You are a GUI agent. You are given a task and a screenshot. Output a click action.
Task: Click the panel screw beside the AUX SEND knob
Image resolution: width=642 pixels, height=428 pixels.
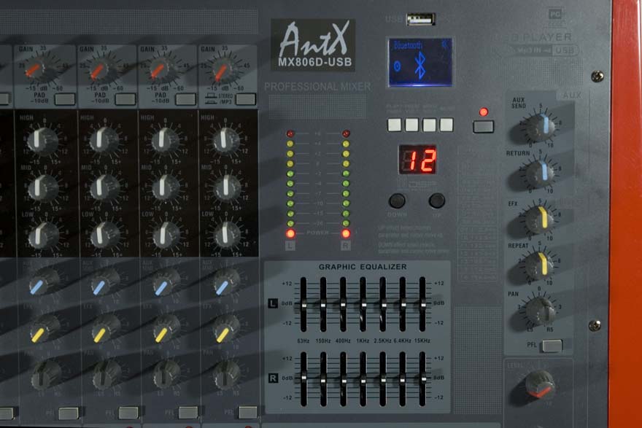pos(597,75)
